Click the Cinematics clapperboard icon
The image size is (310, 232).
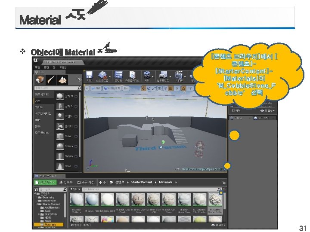pos(178,75)
